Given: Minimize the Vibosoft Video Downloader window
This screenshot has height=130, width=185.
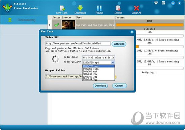Looking at the screenshot, I should 173,3.
